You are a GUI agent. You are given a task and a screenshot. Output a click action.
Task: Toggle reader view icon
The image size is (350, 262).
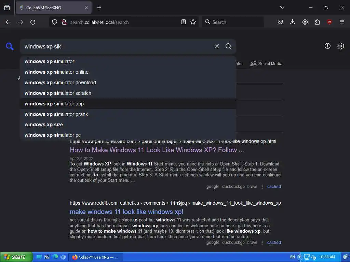[x=184, y=22]
